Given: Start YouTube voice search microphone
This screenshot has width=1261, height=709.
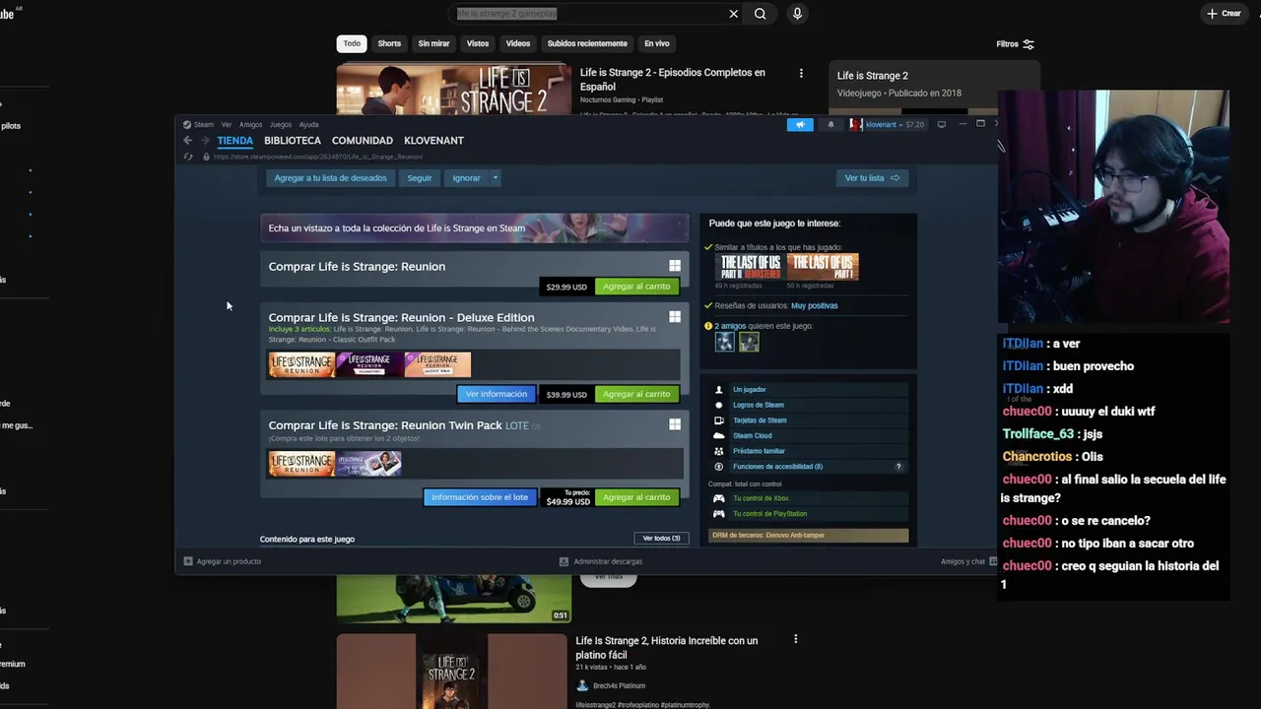Looking at the screenshot, I should tap(797, 14).
